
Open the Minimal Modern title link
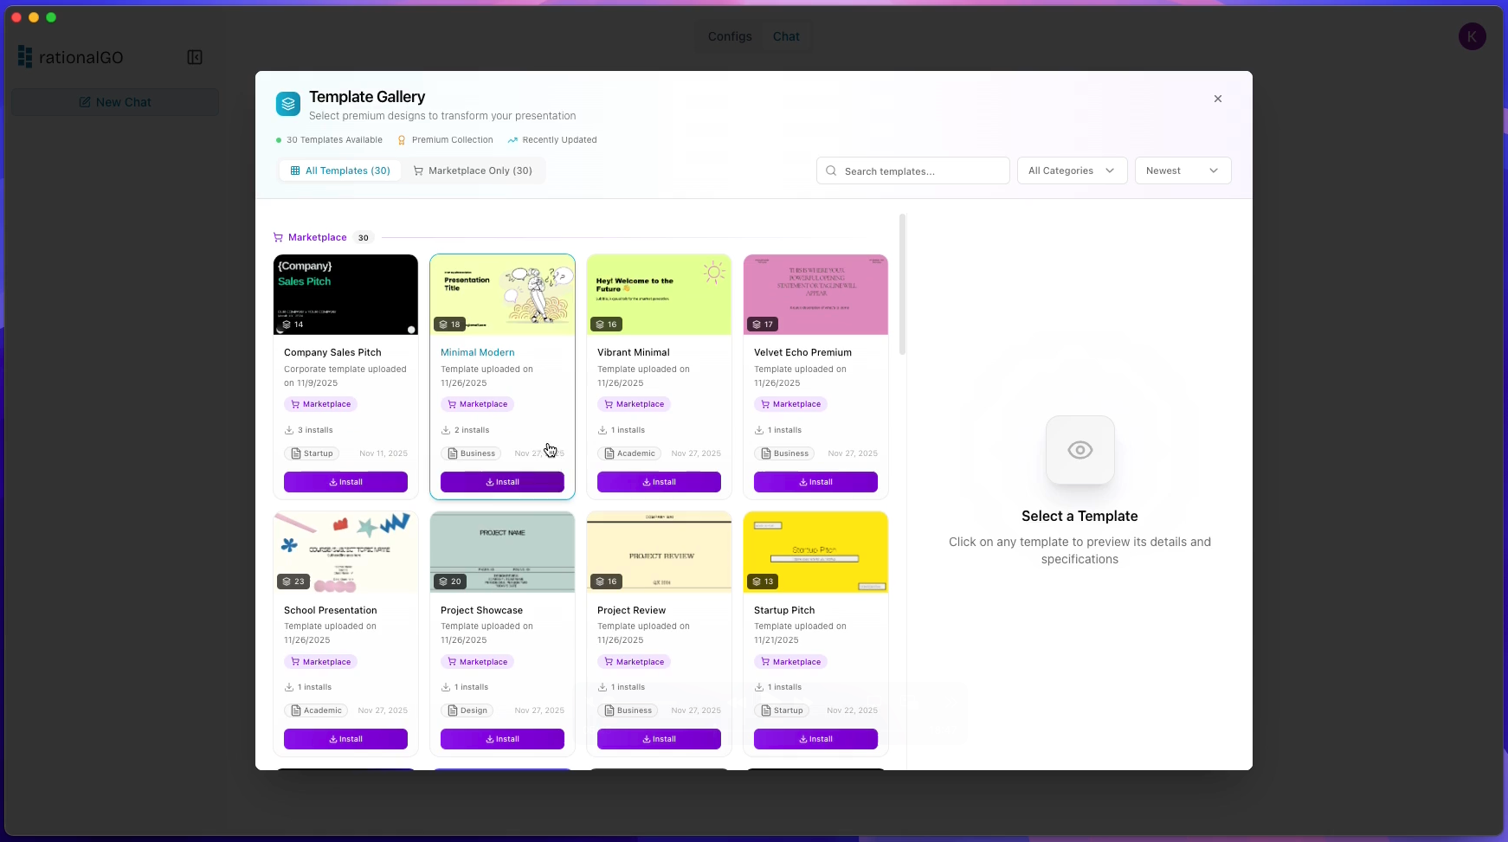point(478,352)
